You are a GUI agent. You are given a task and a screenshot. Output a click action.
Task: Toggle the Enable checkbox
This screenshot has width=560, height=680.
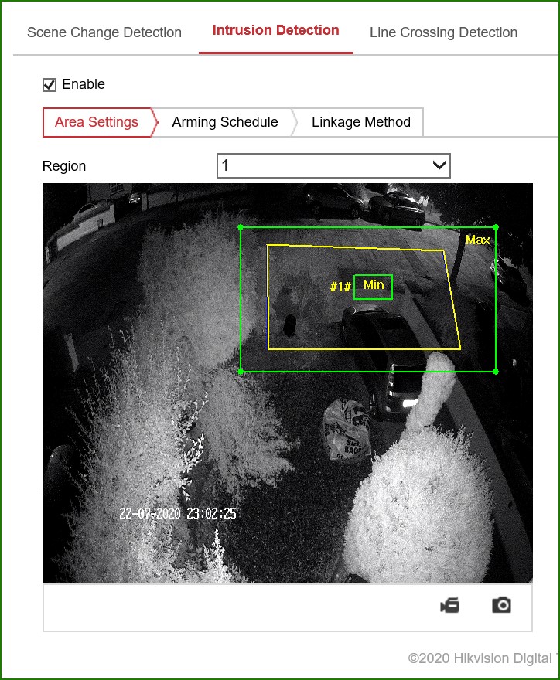tap(50, 84)
